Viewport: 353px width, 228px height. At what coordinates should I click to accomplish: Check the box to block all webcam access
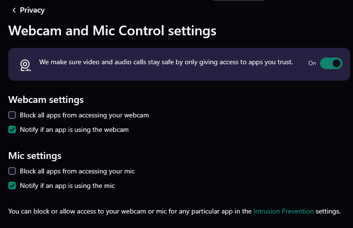(13, 115)
